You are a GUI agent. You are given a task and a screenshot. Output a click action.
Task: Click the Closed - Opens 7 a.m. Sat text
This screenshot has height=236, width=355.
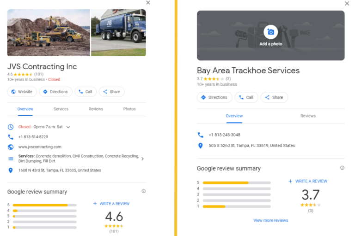[41, 127]
